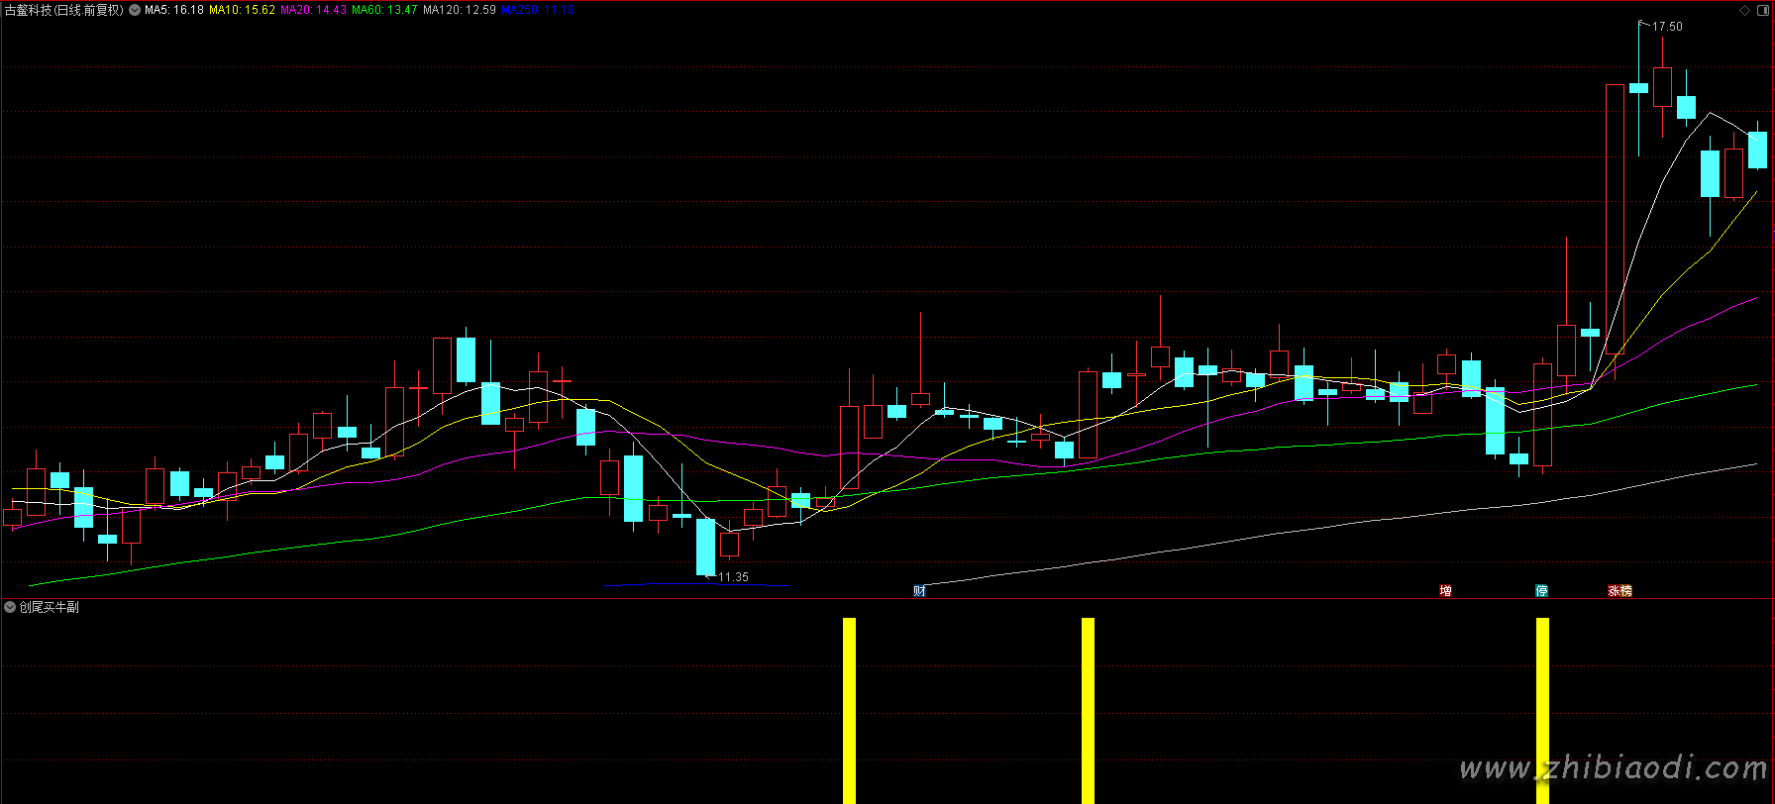Screen dimensions: 1775x804
Task: Select the green MA60: 13.47 label
Action: tap(384, 11)
